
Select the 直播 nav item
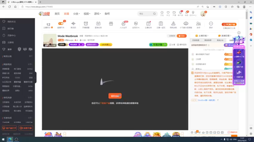[x=66, y=14]
